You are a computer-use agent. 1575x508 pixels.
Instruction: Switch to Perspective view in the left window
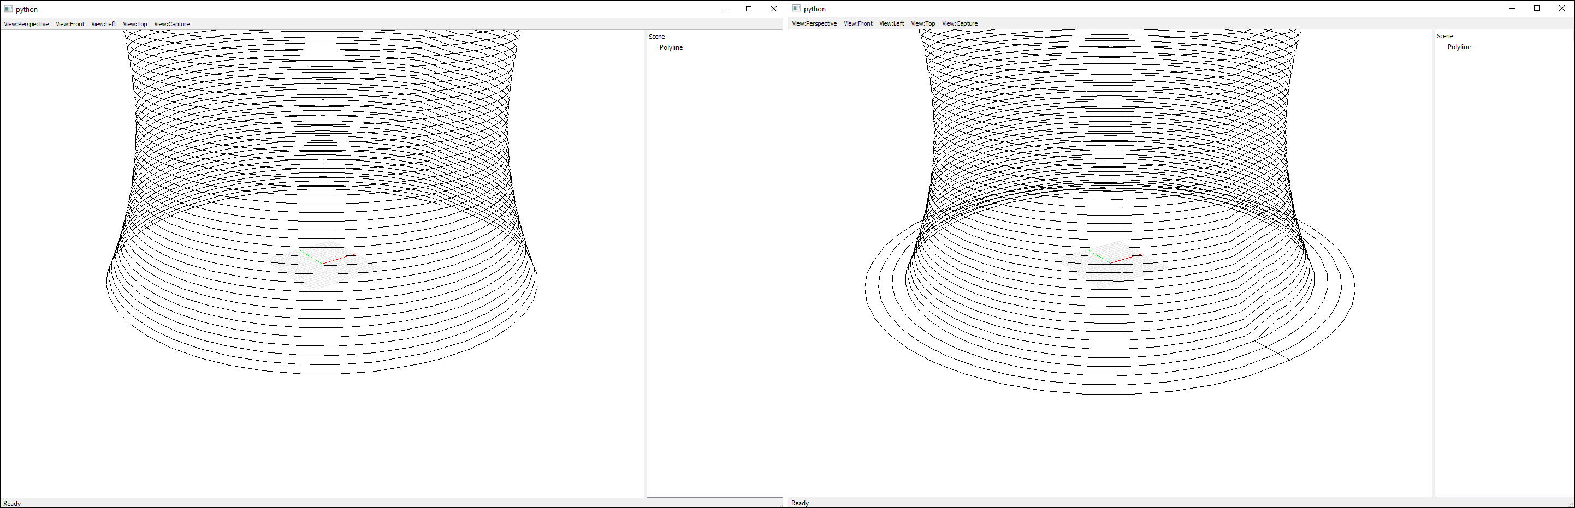tap(26, 24)
